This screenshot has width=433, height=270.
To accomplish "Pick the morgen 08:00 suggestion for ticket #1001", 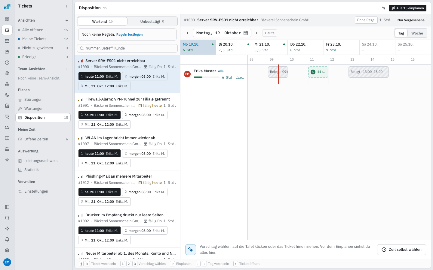I will (x=145, y=115).
